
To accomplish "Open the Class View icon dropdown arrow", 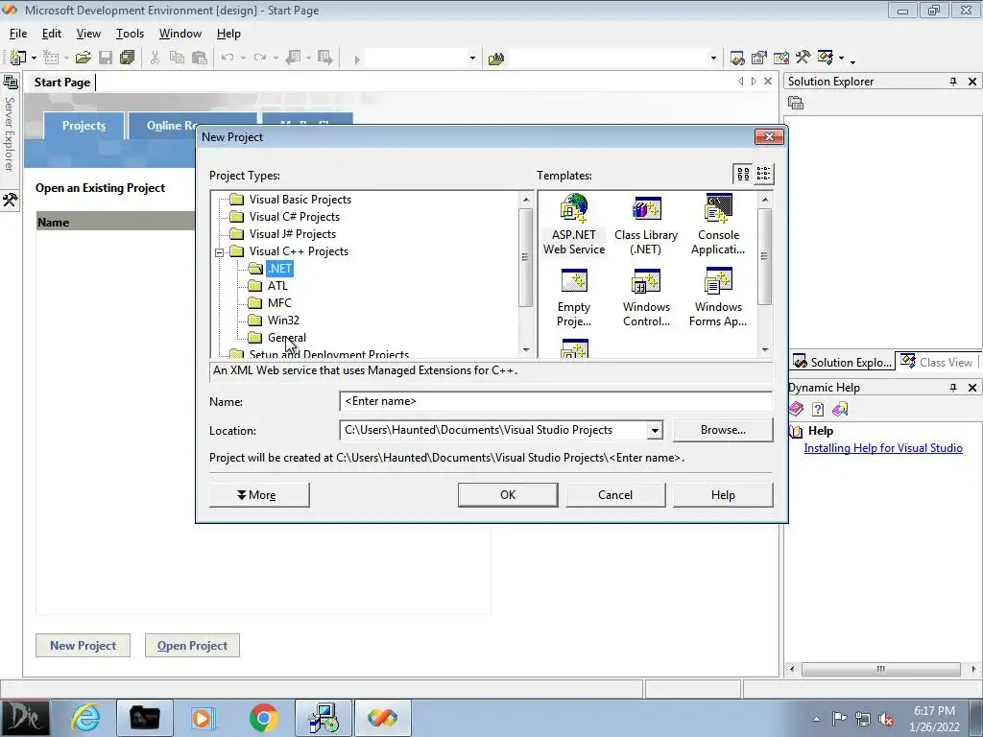I will click(x=841, y=59).
